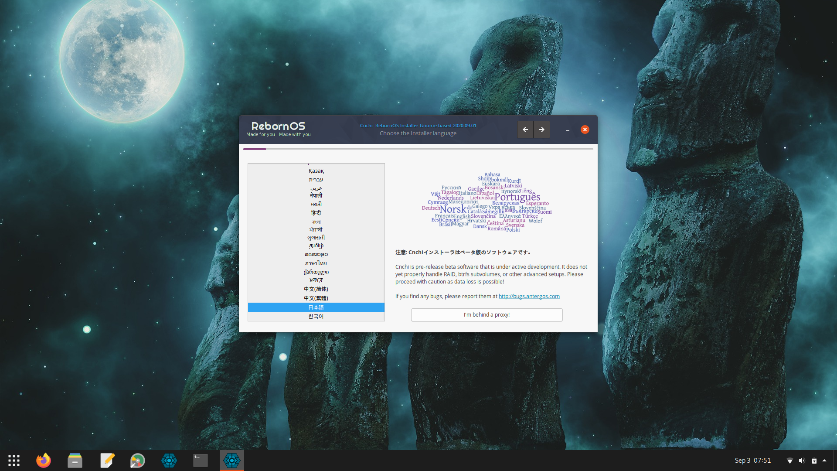The image size is (837, 471).
Task: Go back with the left arrow button
Action: (x=525, y=130)
